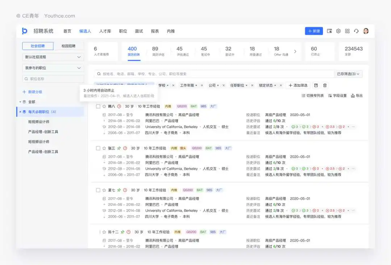Image resolution: width=391 pixels, height=265 pixels.
Task: Click the 添加筛选 button
Action: [298, 86]
